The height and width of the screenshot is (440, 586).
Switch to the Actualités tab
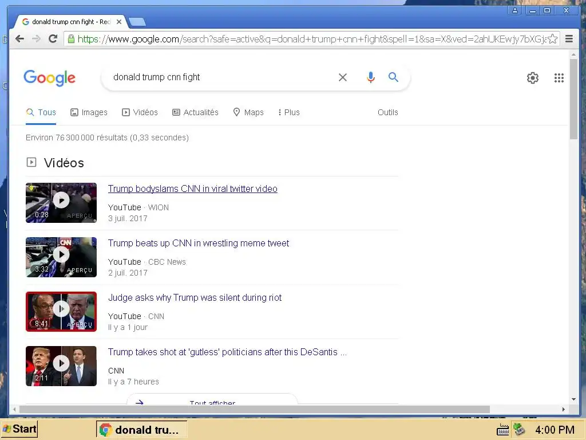pos(195,112)
